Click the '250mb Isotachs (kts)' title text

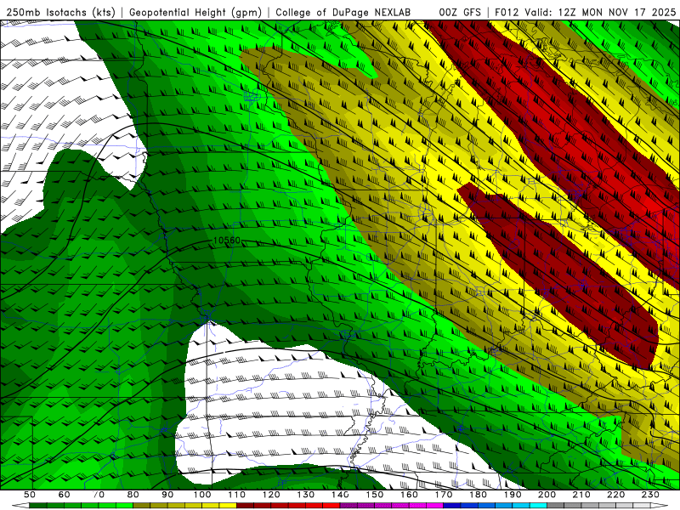pos(60,12)
